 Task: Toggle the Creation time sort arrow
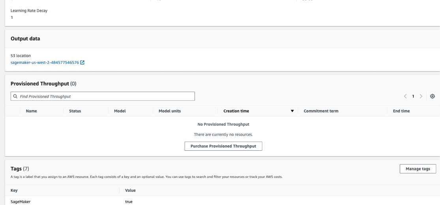point(292,111)
